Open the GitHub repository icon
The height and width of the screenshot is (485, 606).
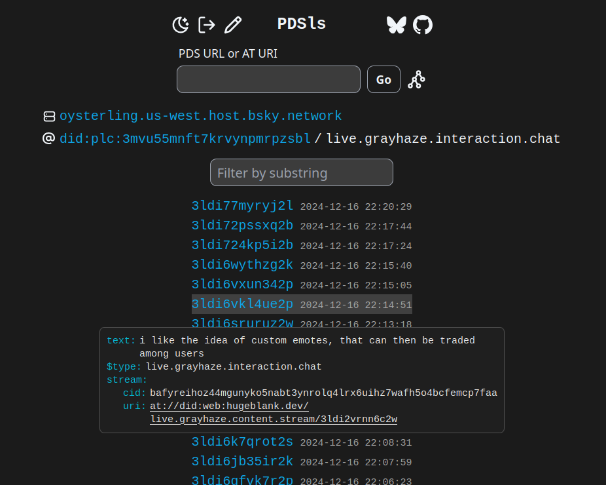pyautogui.click(x=423, y=25)
